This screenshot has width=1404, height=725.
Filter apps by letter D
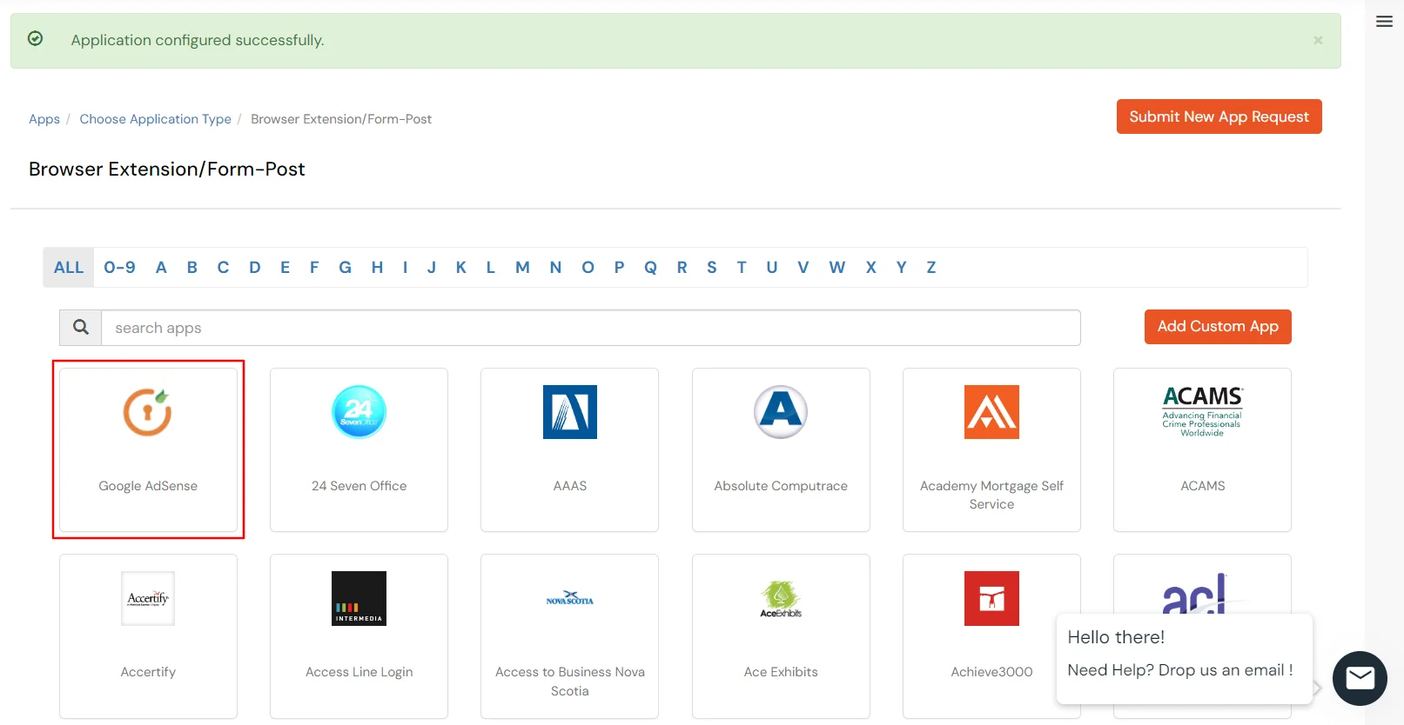click(x=255, y=268)
